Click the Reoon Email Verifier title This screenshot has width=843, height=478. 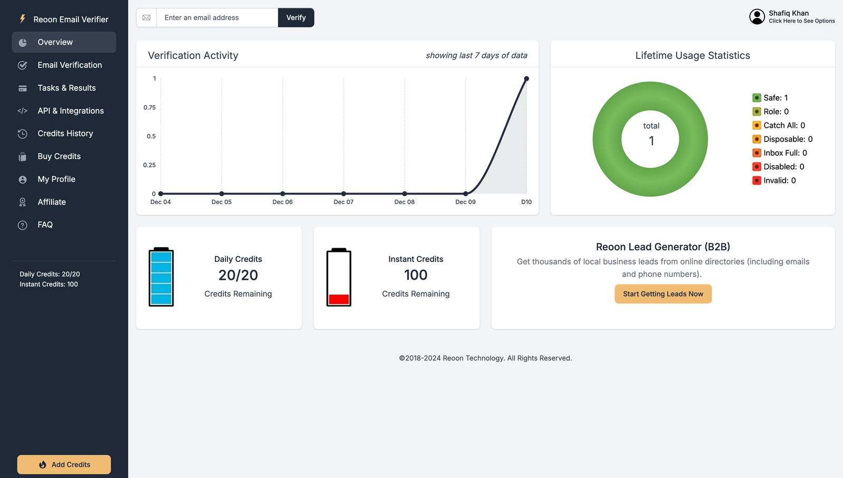click(71, 19)
